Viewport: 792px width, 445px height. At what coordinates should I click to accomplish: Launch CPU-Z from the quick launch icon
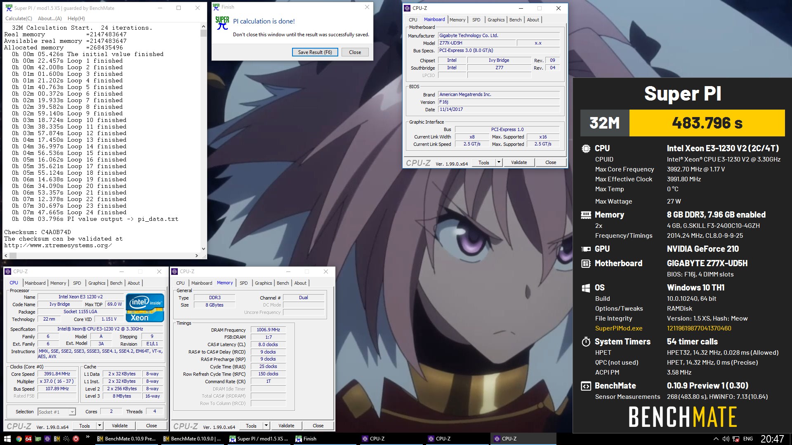tap(47, 439)
